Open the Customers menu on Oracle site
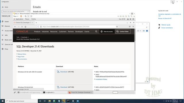Image resolution: width=184 pixels, height=103 pixels. pos(63,31)
